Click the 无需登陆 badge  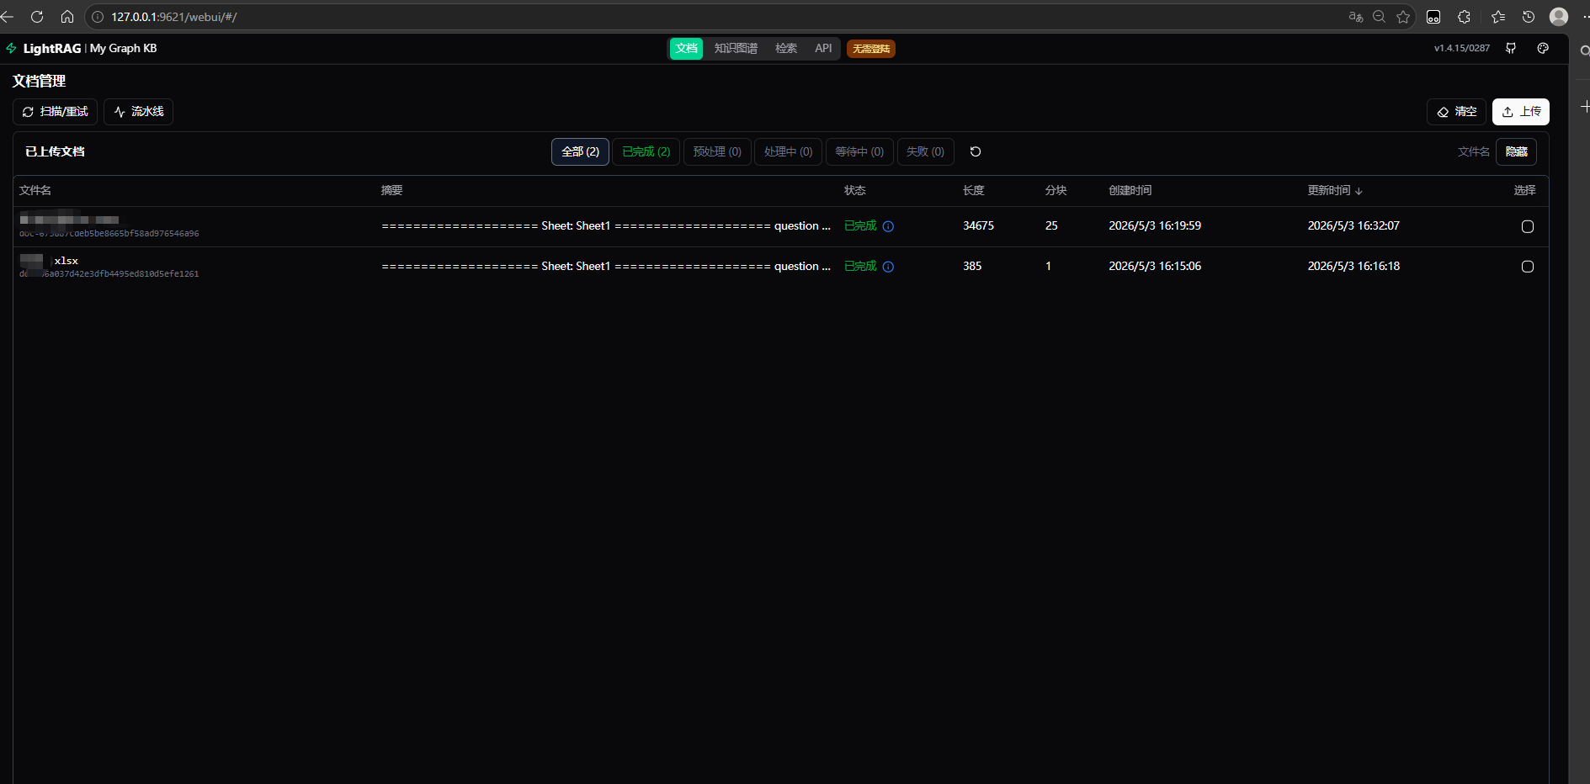tap(870, 49)
